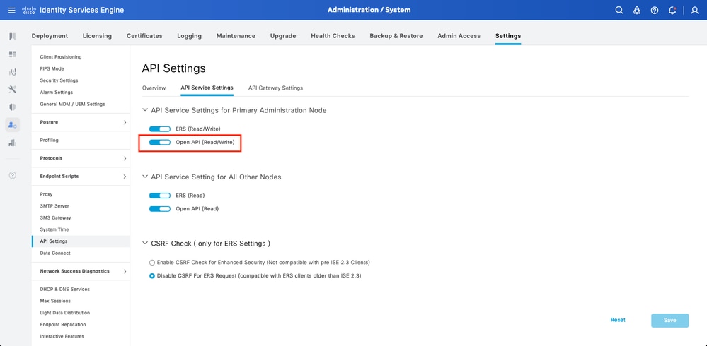Image resolution: width=707 pixels, height=346 pixels.
Task: Toggle ERS (Read/Write) switch
Action: click(160, 129)
